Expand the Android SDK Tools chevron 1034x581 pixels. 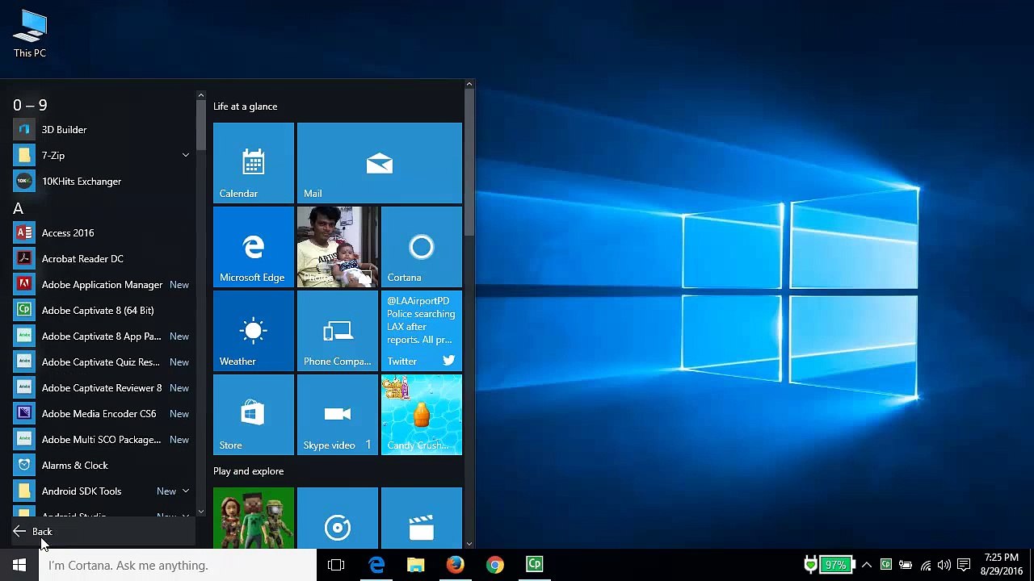point(186,491)
